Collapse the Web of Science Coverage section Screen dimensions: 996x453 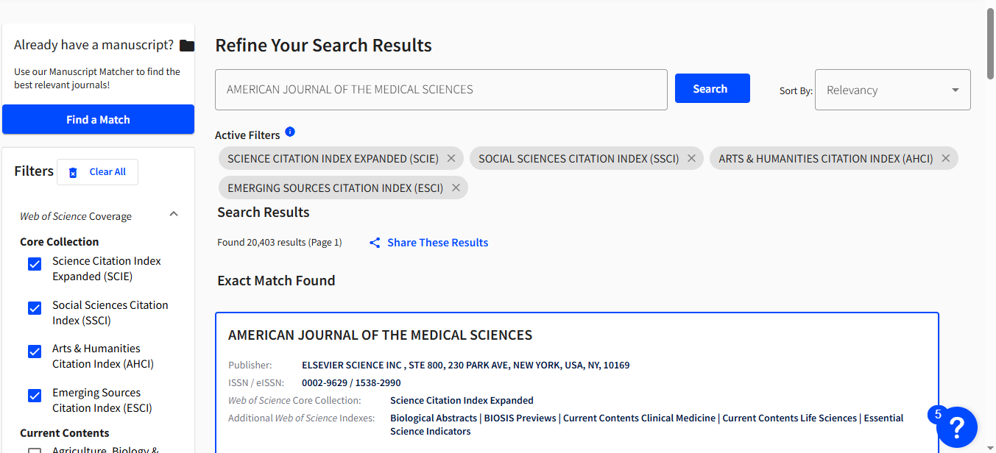pyautogui.click(x=174, y=215)
